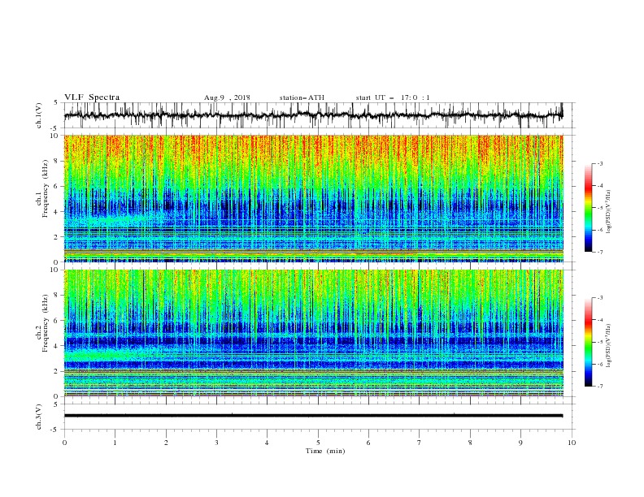Image resolution: width=644 pixels, height=497 pixels.
Task: Select the "start UT = 17:0 :1" text
Action: [393, 97]
